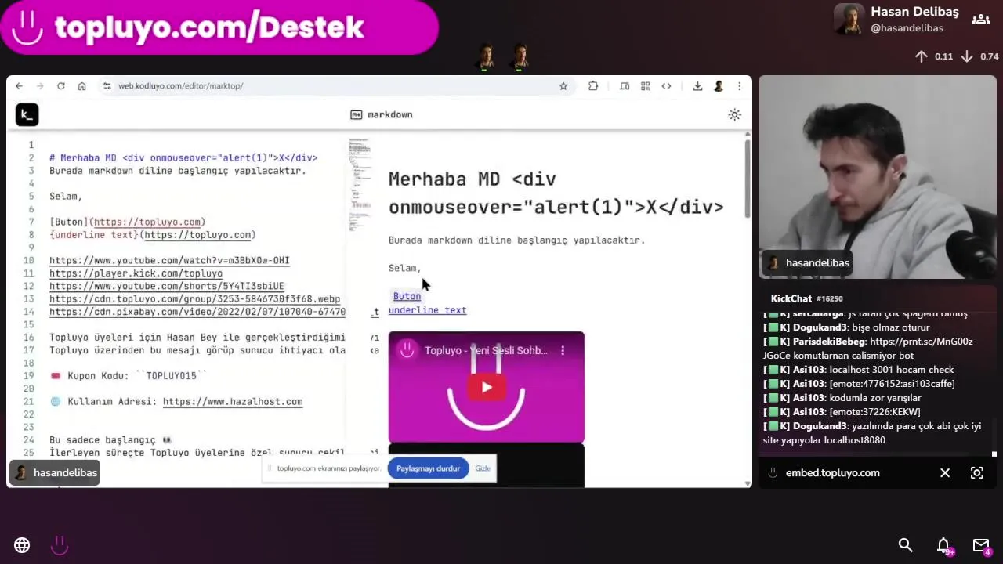Click the hasandelibas screen share label
The height and width of the screenshot is (564, 1003).
pyautogui.click(x=55, y=473)
